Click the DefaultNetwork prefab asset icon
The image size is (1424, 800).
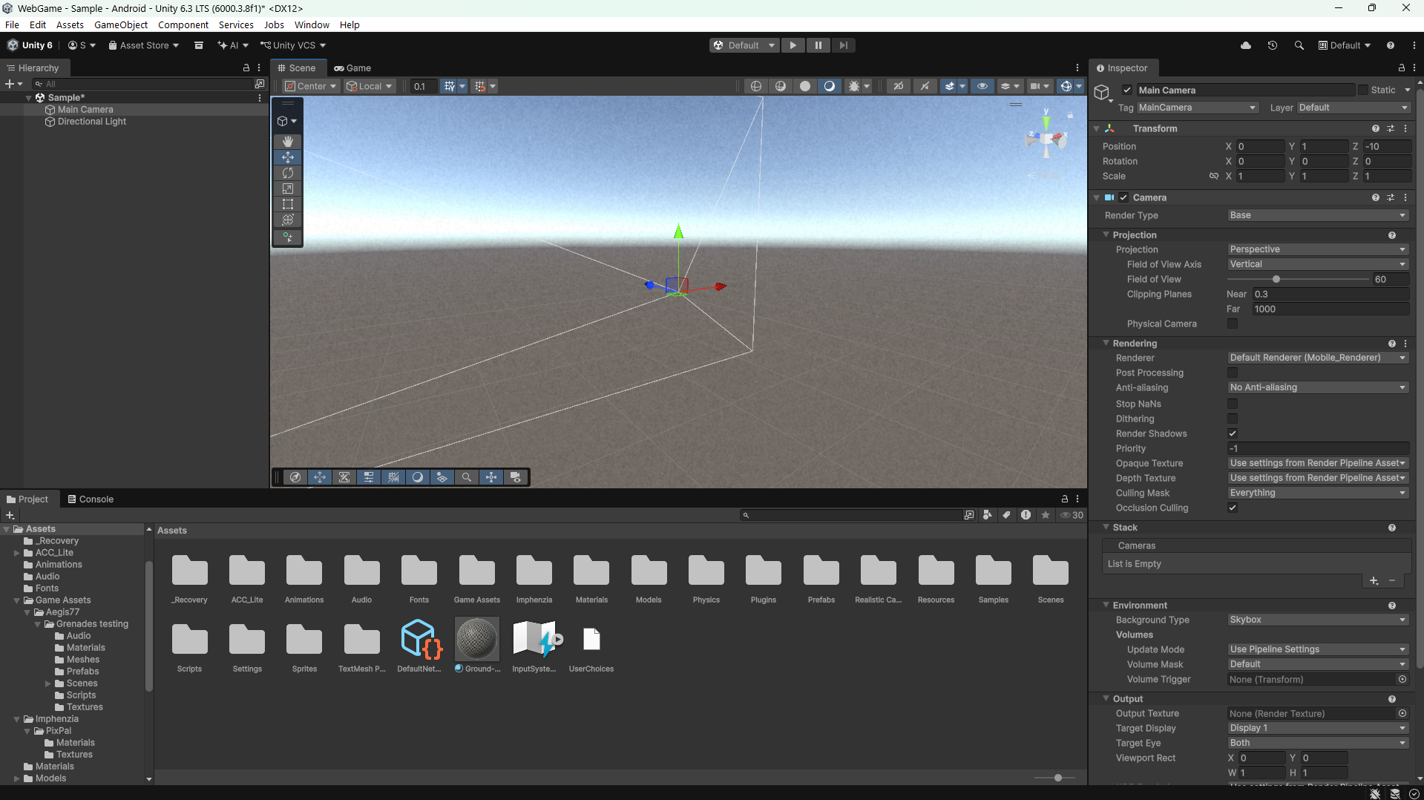click(x=420, y=639)
